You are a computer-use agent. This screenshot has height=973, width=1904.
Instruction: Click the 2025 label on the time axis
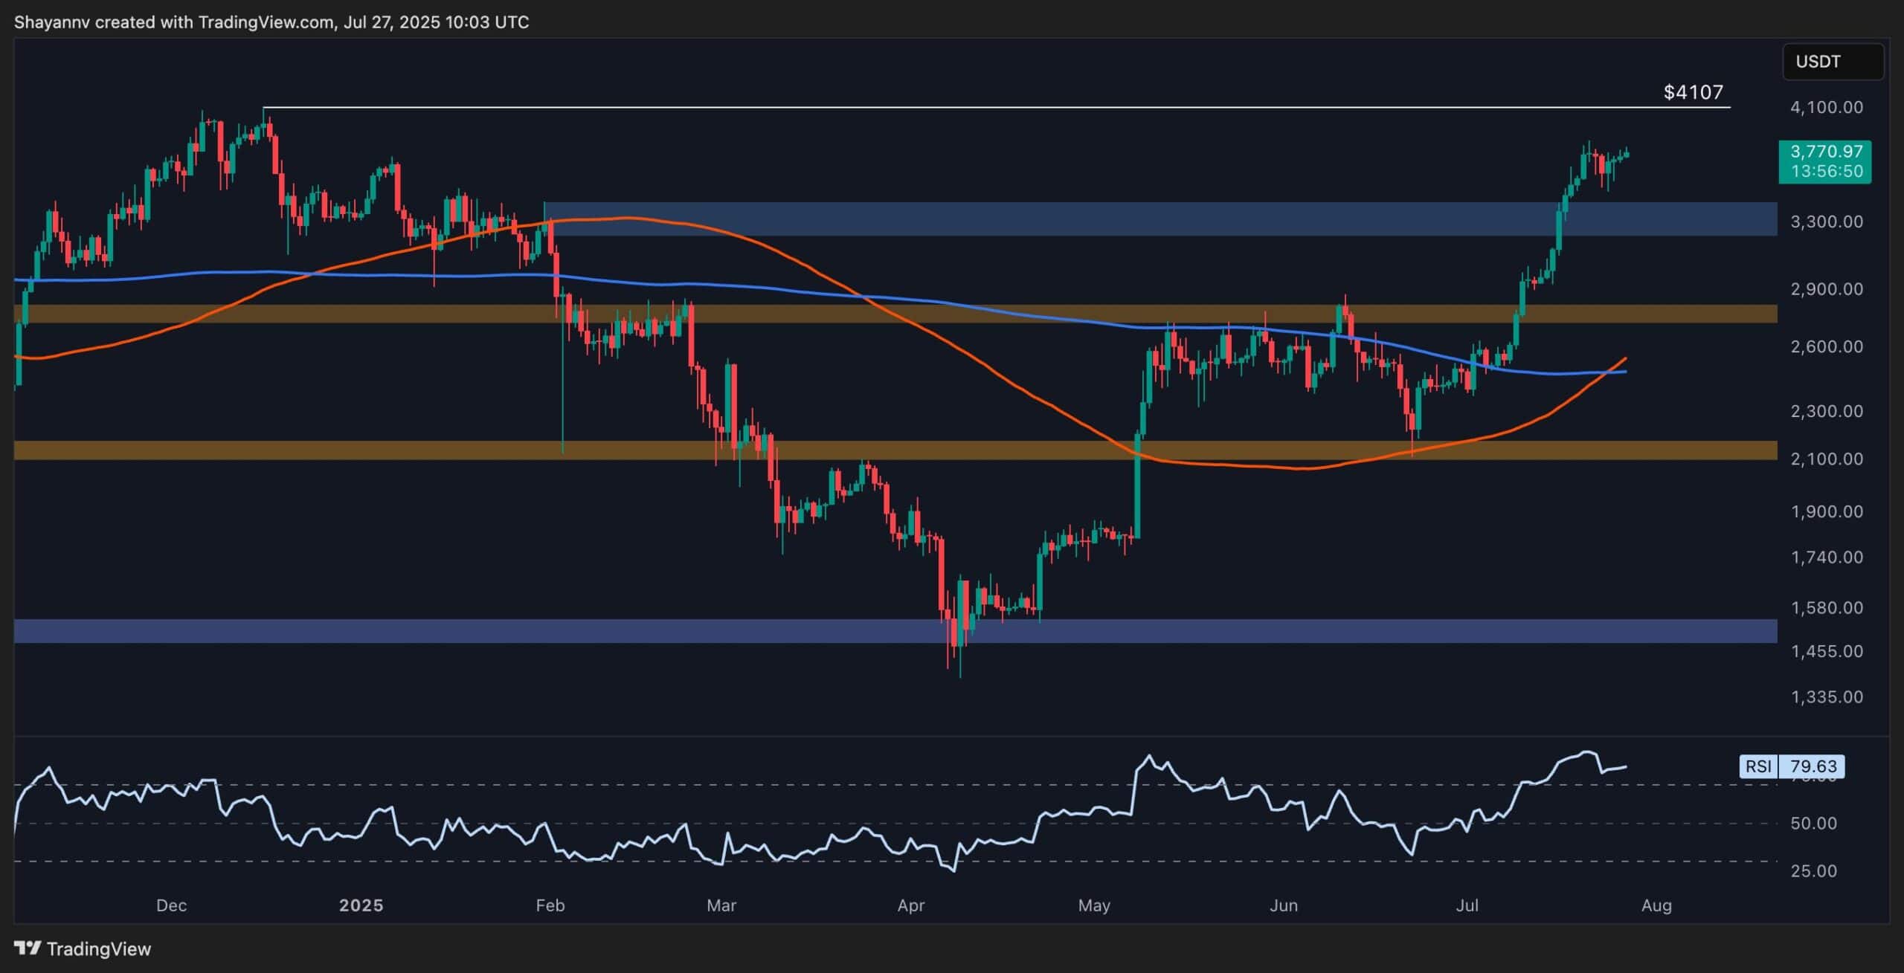coord(362,906)
